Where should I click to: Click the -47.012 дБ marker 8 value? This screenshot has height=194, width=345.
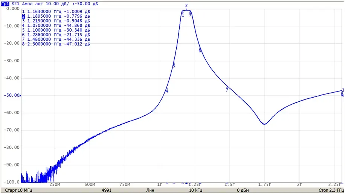[77, 44]
